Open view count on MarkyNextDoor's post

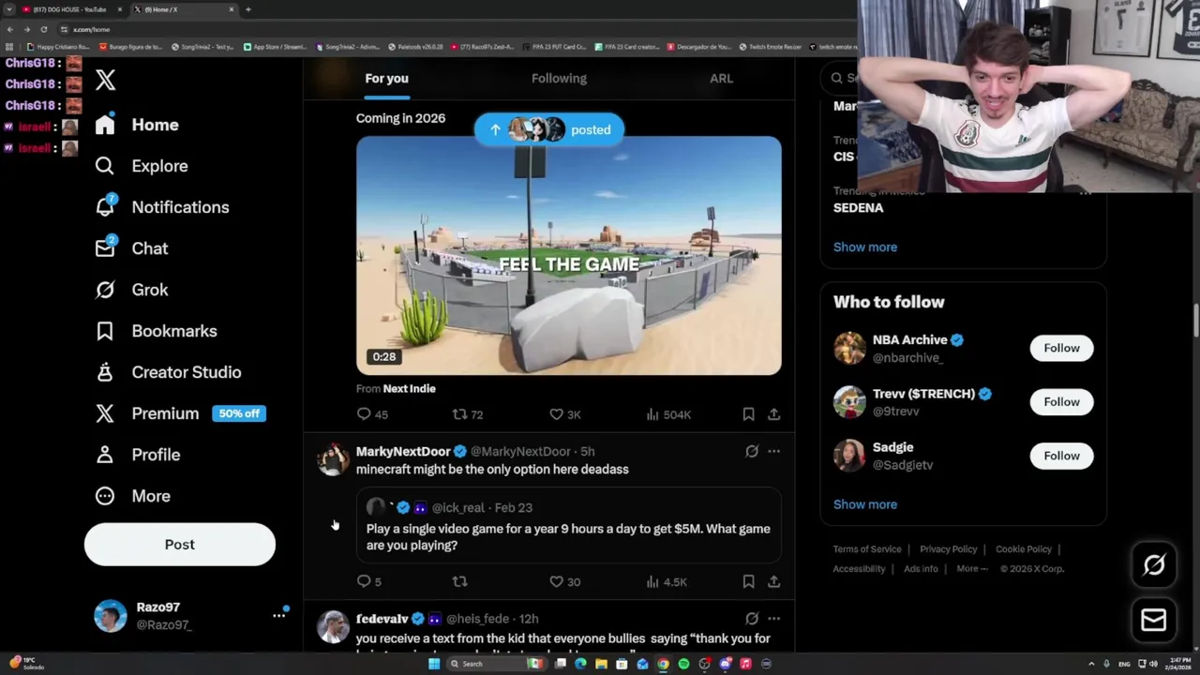(667, 581)
